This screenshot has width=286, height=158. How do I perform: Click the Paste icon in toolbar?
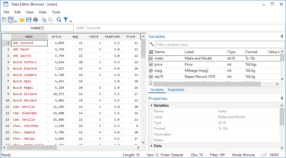coord(51,20)
